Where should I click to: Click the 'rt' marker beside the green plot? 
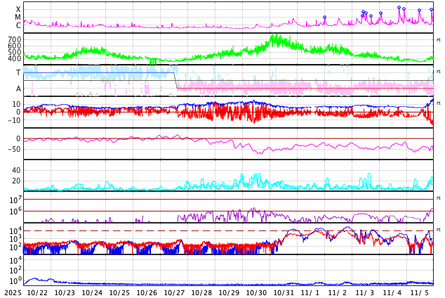(x=438, y=40)
